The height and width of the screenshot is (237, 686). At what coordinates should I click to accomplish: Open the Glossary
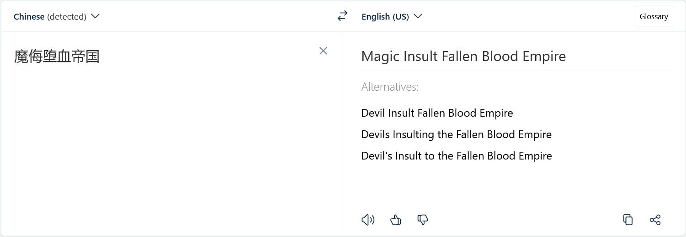click(x=654, y=16)
